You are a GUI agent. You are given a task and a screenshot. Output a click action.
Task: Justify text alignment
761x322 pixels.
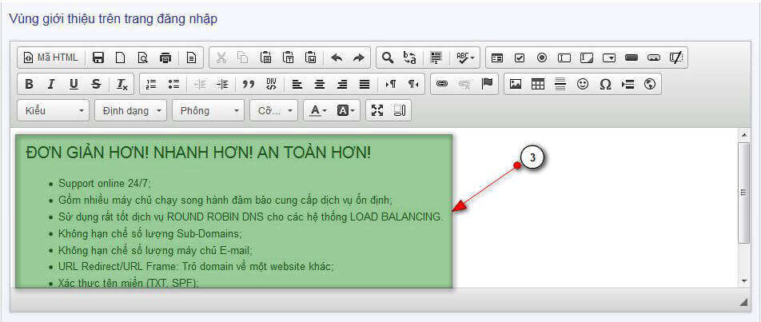(x=365, y=85)
